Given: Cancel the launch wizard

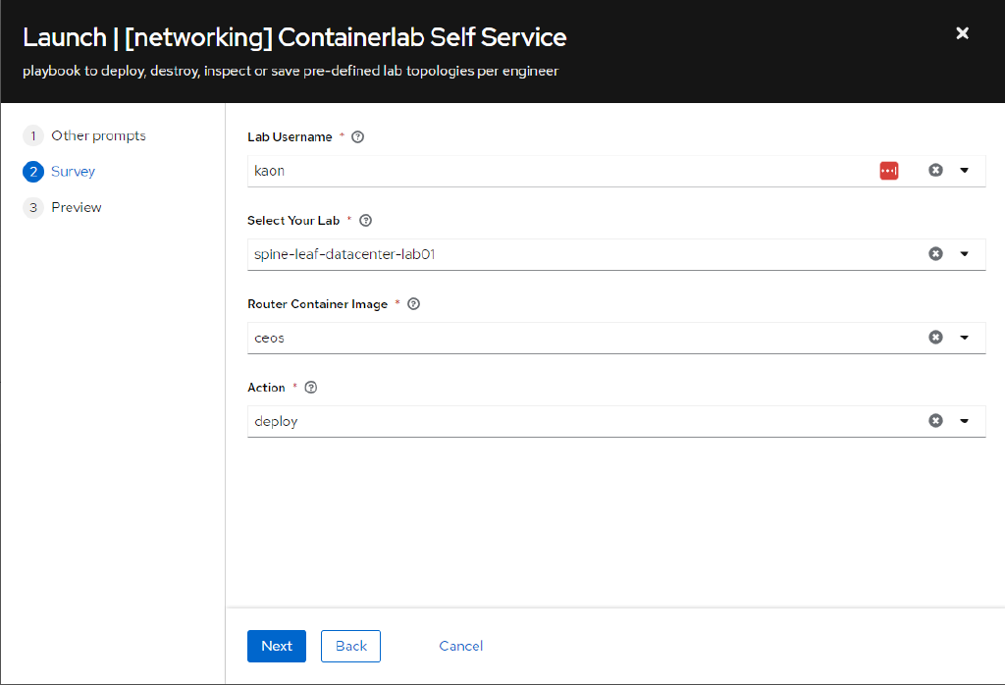Looking at the screenshot, I should [x=460, y=646].
